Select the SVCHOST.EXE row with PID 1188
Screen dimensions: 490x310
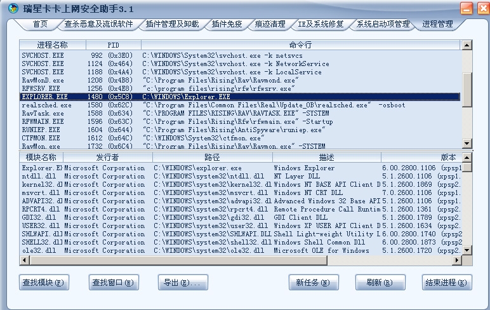tap(240, 72)
